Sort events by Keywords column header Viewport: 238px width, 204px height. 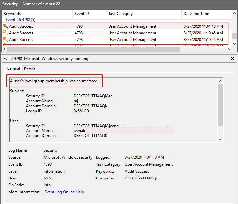point(38,14)
